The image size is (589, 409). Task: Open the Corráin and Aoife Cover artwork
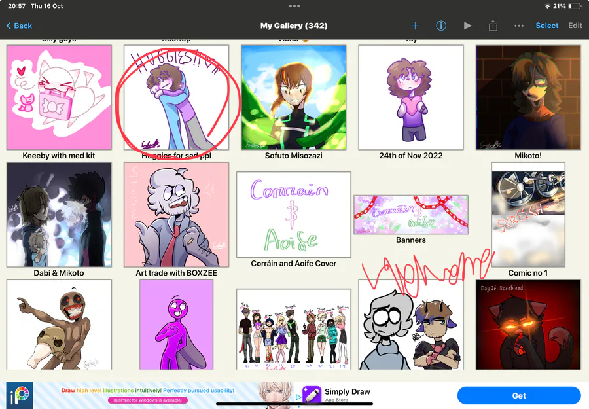(293, 215)
